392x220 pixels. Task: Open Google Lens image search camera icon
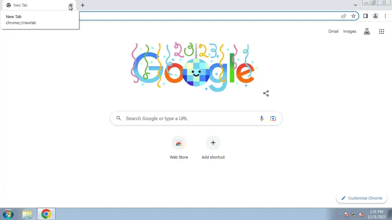click(x=273, y=119)
